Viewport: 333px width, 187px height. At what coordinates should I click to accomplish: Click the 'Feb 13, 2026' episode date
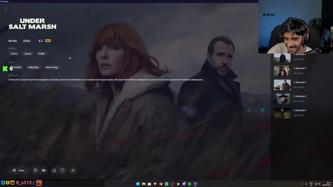pyautogui.click(x=299, y=87)
